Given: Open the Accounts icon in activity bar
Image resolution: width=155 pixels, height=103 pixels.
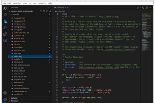Looking at the screenshot, I should tap(5, 93).
